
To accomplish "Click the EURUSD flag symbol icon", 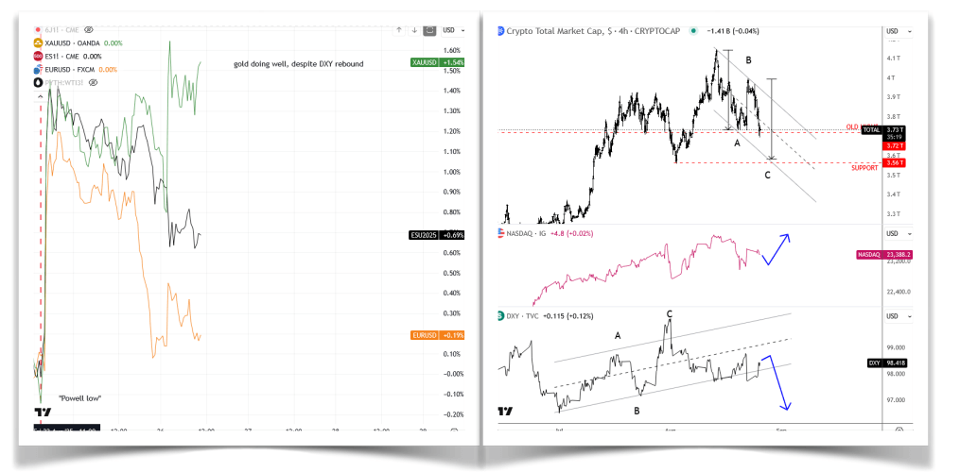I will tap(39, 69).
